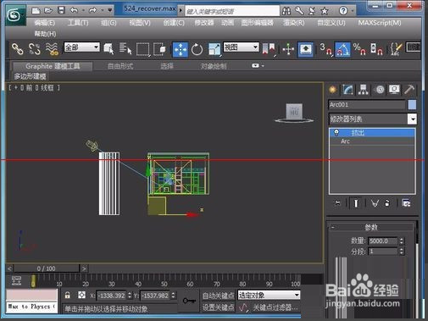Screen dimensions: 428x321
Task: Open the Select by Name list icon
Action: (125, 49)
